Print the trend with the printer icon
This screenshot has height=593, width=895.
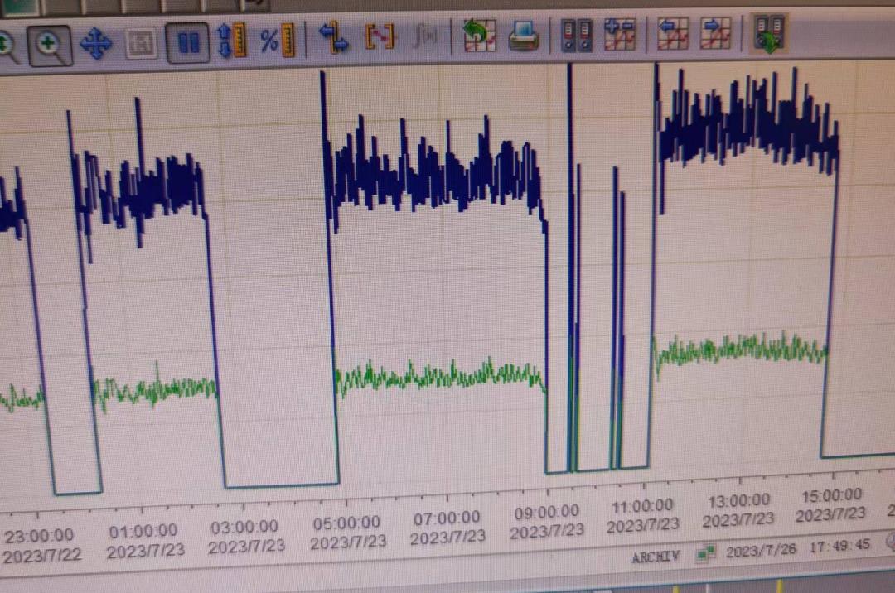coord(524,36)
